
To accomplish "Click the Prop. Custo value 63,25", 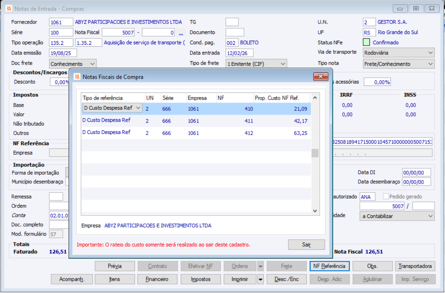I will coord(300,133).
